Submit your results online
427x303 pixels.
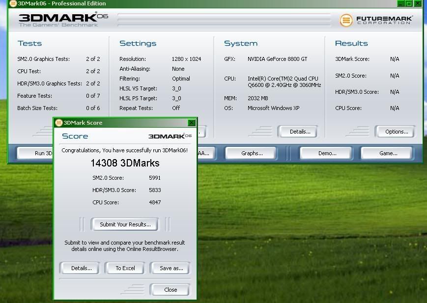tap(125, 224)
